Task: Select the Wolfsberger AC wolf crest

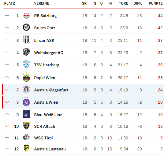Action: [26, 52]
